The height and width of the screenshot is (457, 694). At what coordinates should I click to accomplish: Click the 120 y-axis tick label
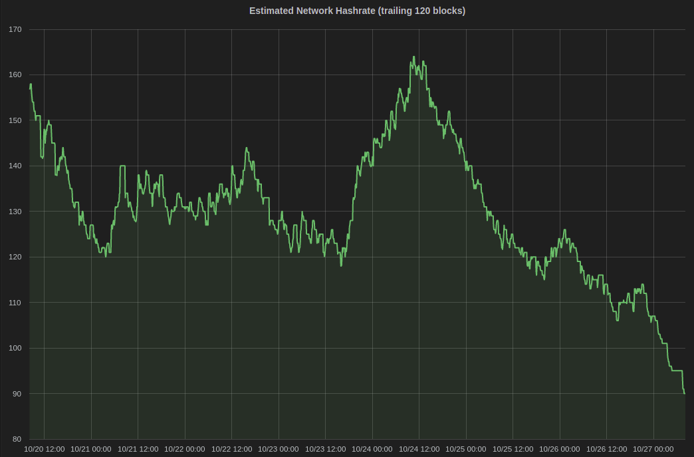tap(15, 257)
